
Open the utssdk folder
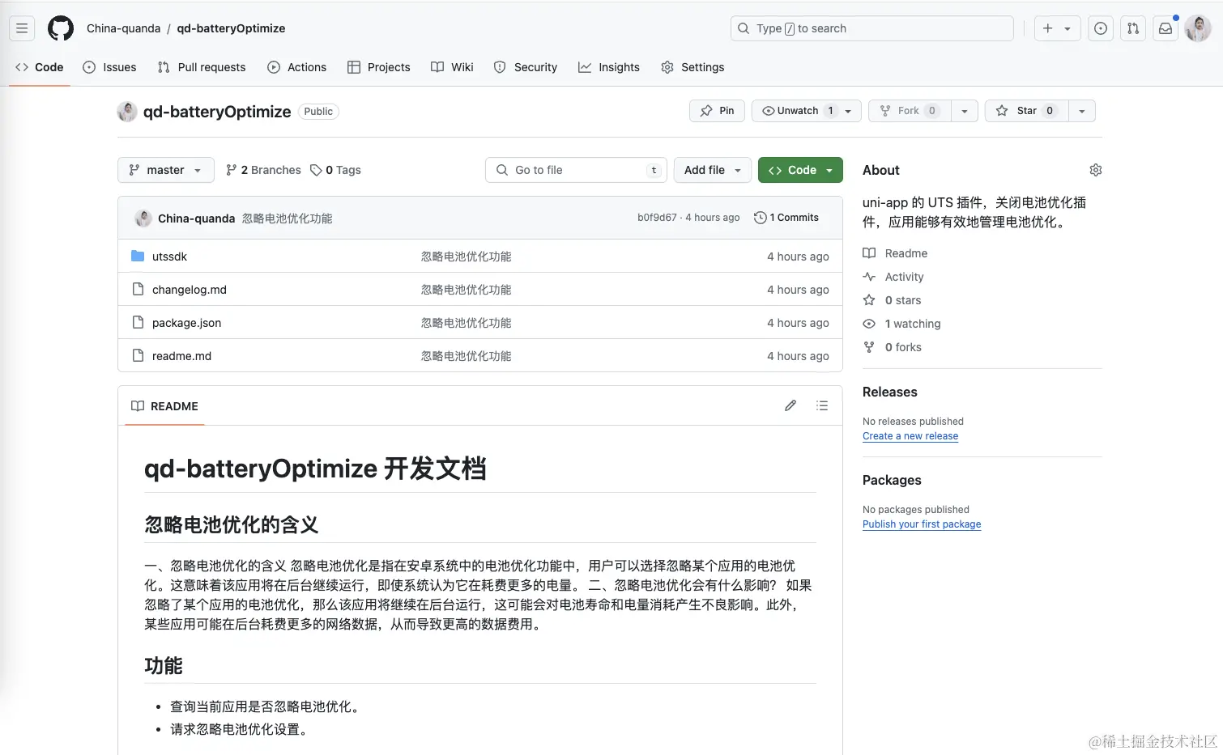click(169, 257)
